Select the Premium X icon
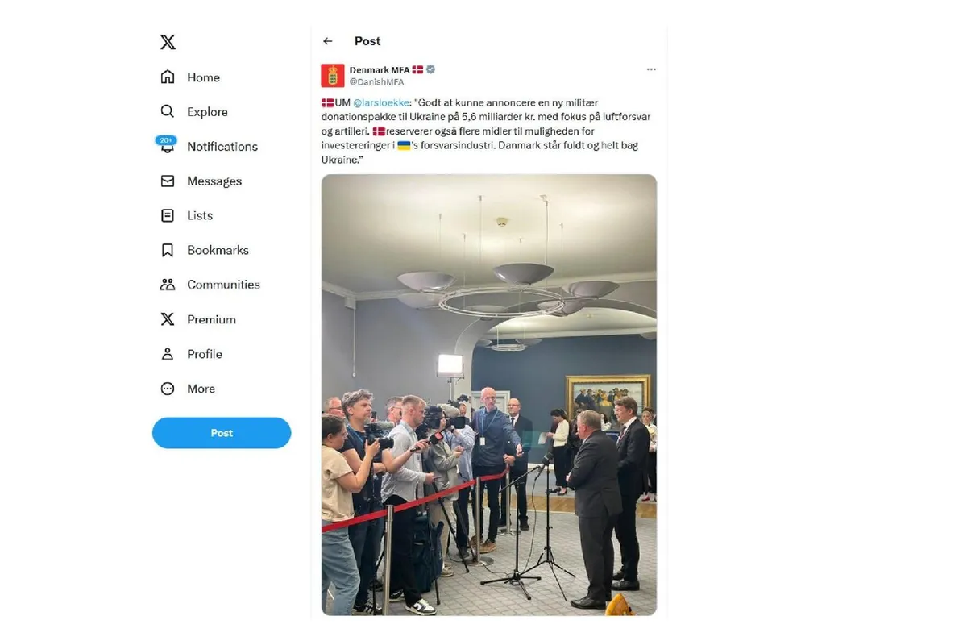The image size is (967, 641). click(168, 319)
